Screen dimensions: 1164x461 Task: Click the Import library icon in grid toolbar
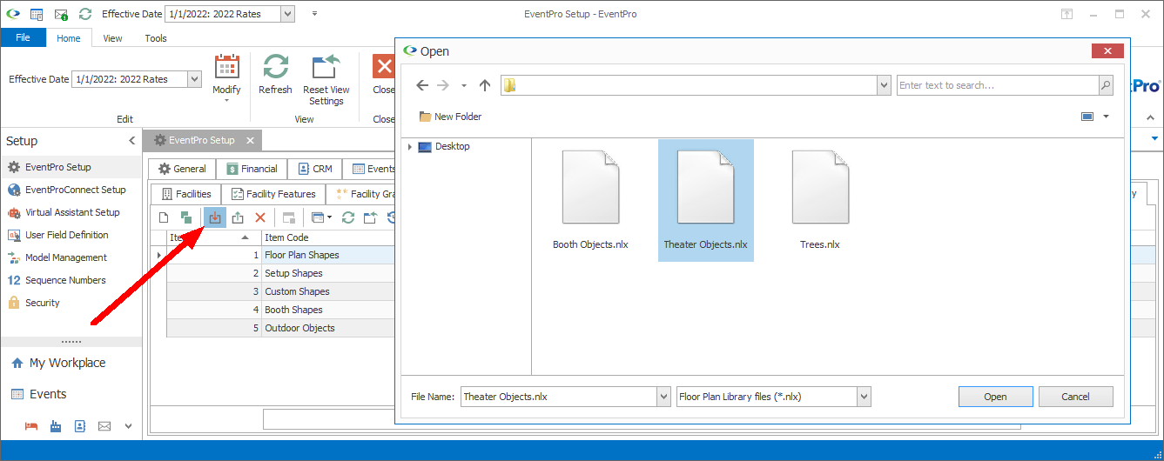tap(215, 217)
